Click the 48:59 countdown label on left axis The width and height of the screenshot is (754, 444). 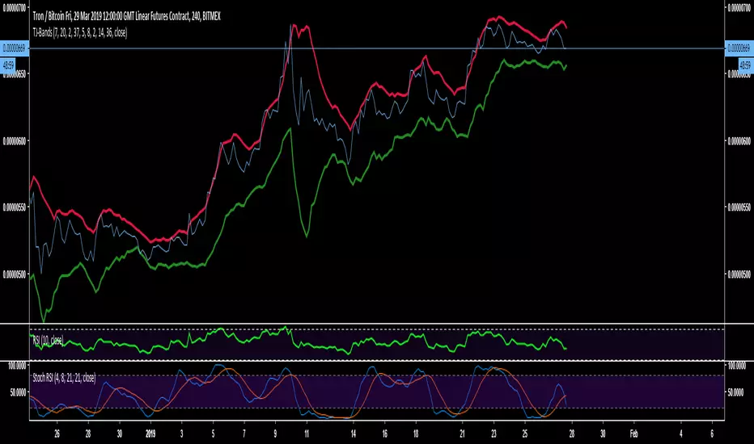click(x=8, y=65)
